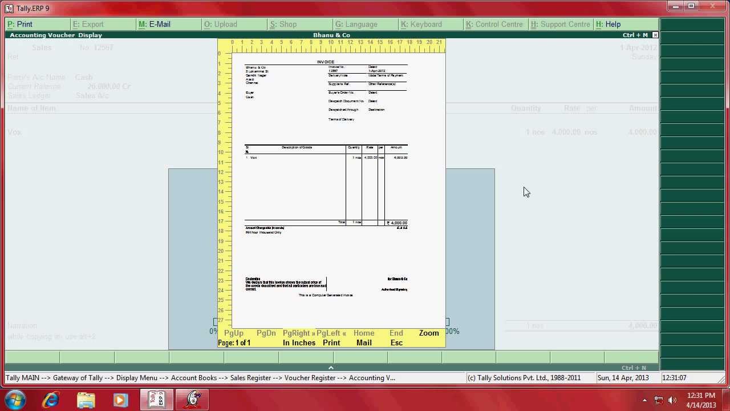Viewport: 730px width, 411px height.
Task: Show hidden system tray icons
Action: click(x=644, y=400)
